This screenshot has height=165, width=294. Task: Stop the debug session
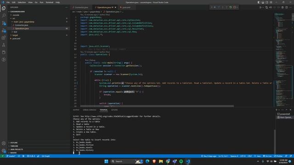point(234,7)
